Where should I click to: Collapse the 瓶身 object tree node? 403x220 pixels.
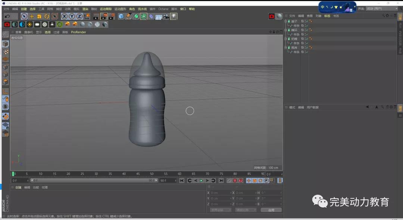286,48
